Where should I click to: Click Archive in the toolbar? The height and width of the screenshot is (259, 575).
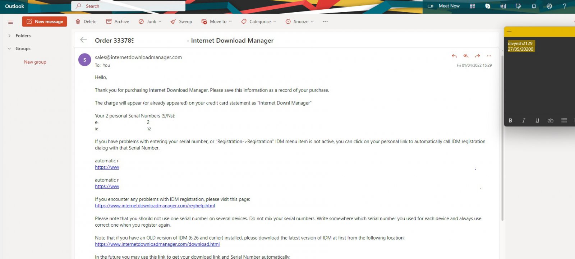118,22
